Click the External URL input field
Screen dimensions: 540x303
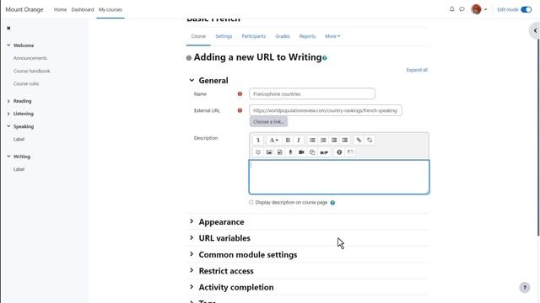pyautogui.click(x=326, y=110)
